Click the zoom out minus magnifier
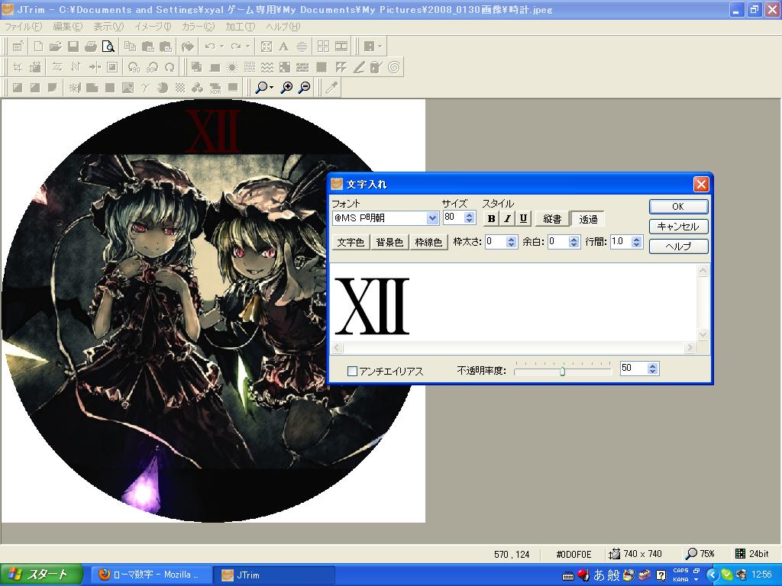The image size is (782, 586). tap(304, 88)
